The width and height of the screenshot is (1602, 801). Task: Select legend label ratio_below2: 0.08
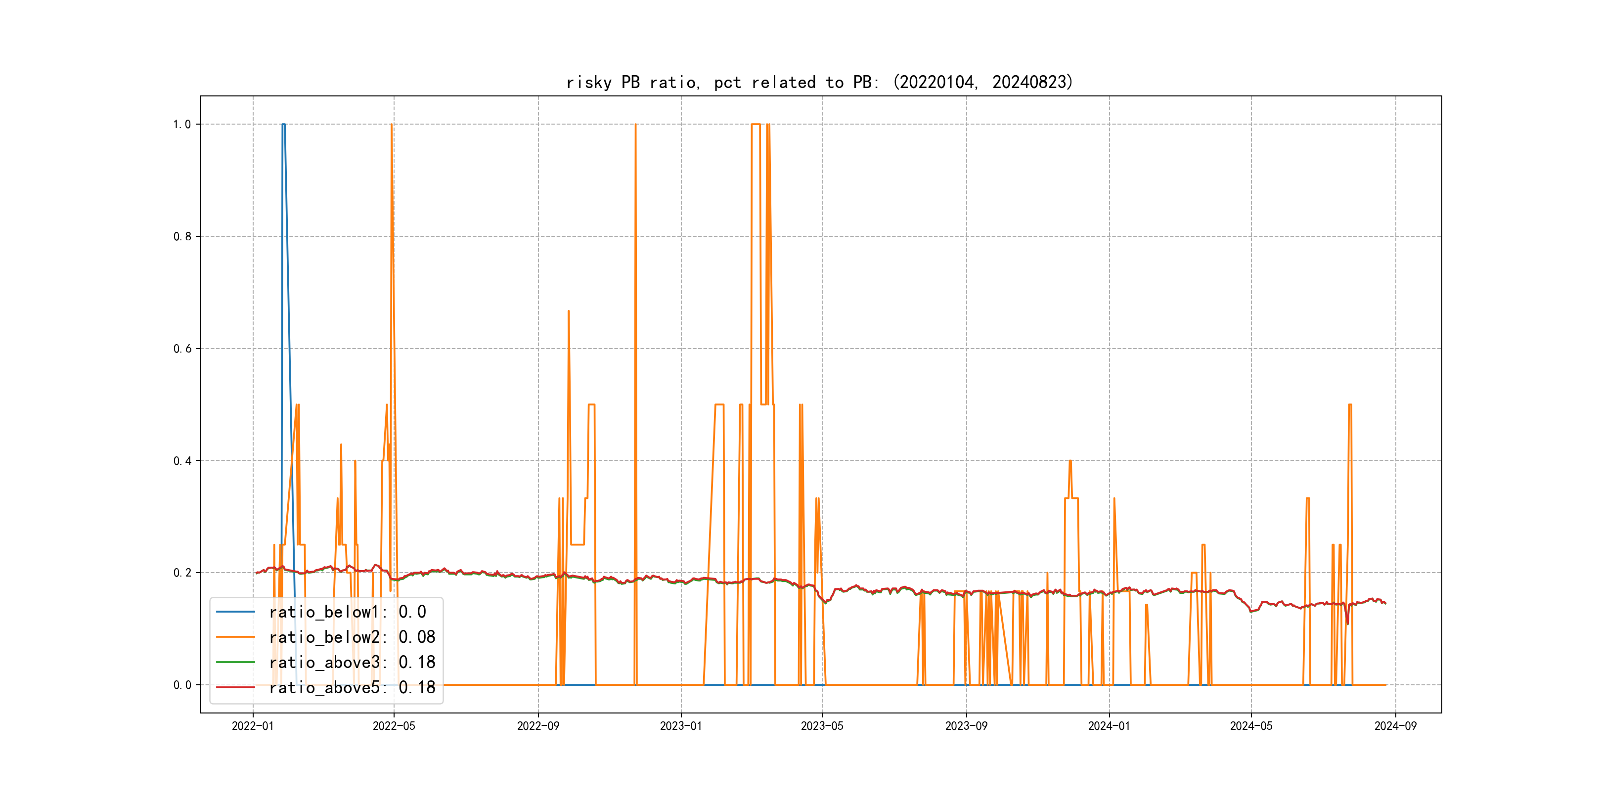click(352, 637)
